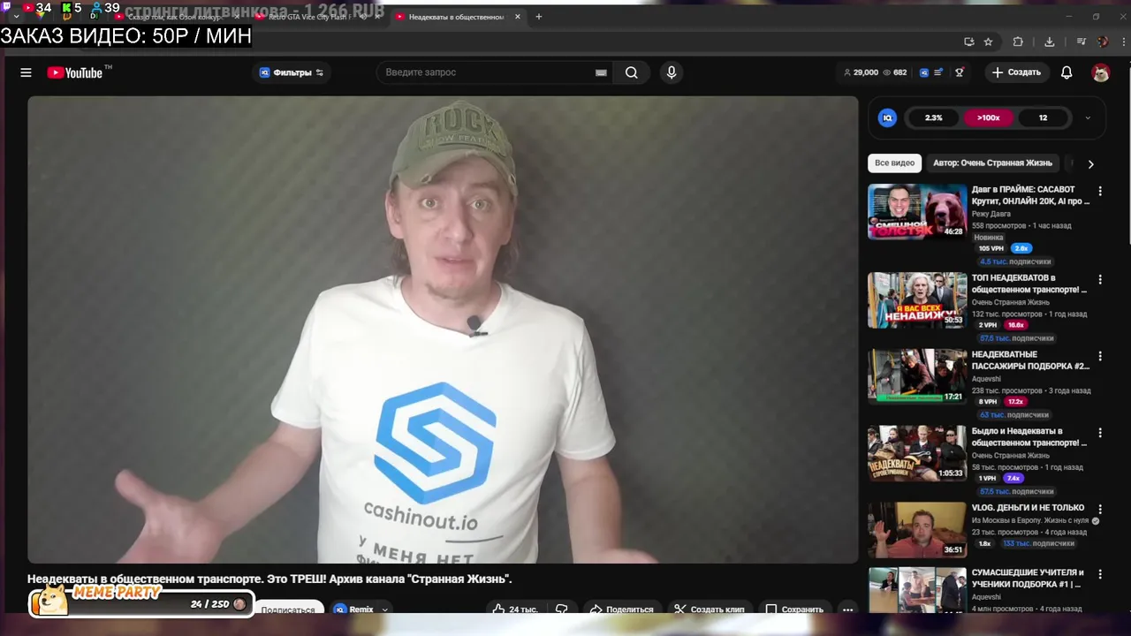Viewport: 1131px width, 636px height.
Task: Open the browser downloads icon
Action: point(1049,42)
